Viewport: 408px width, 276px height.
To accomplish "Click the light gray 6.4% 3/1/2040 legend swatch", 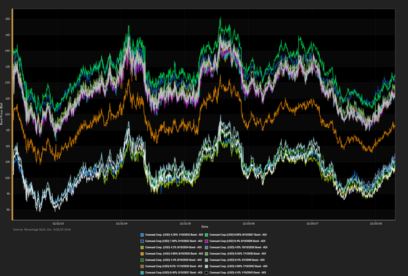I will pyautogui.click(x=207, y=260).
